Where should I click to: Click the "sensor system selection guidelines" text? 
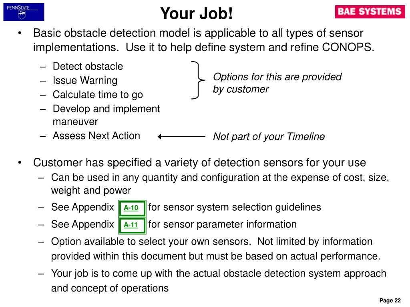click(235, 207)
